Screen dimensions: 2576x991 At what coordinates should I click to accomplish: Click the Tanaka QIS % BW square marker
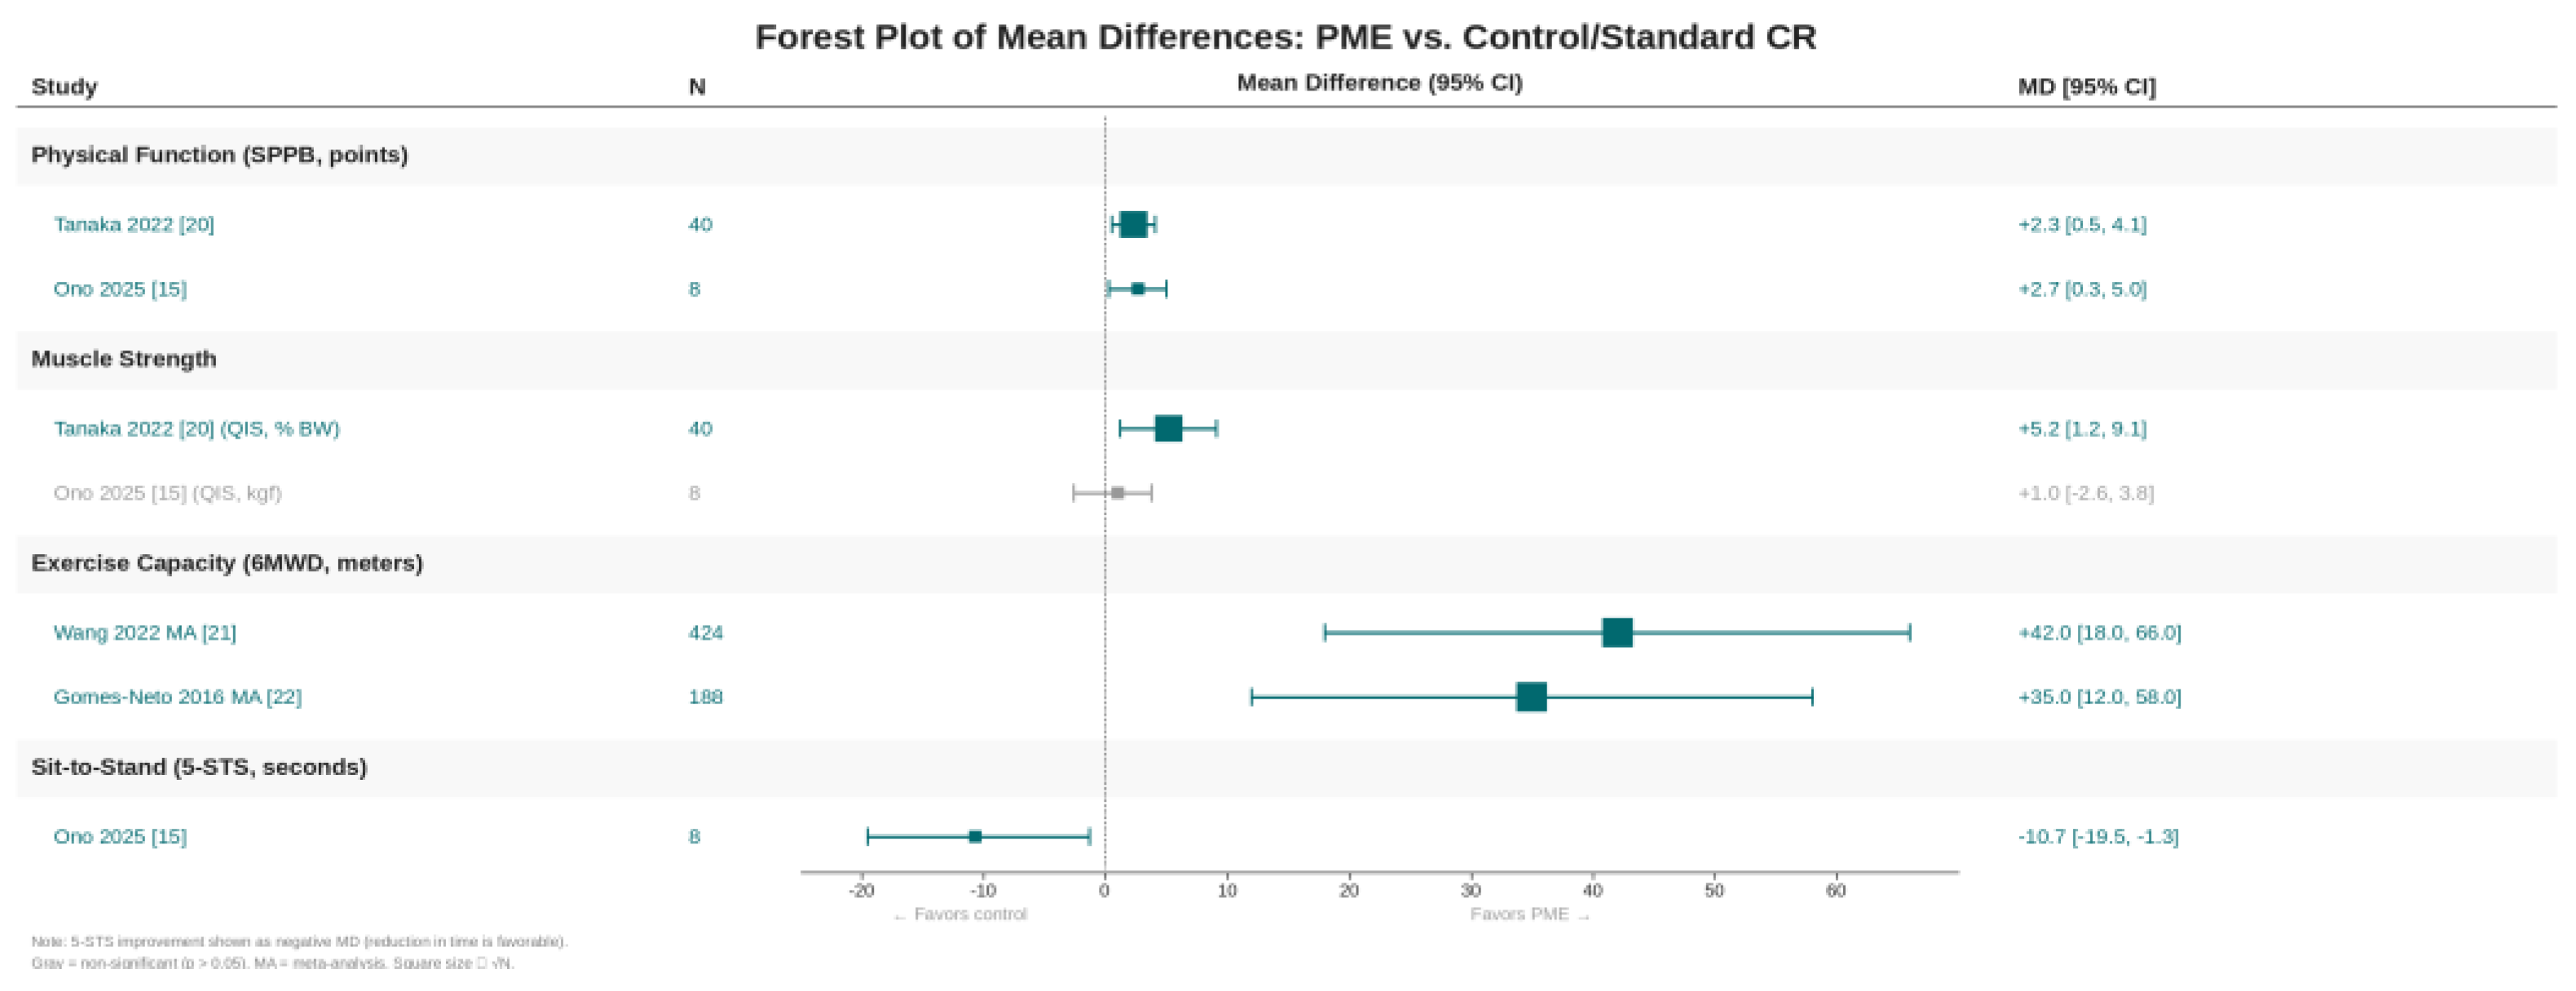(x=1168, y=428)
